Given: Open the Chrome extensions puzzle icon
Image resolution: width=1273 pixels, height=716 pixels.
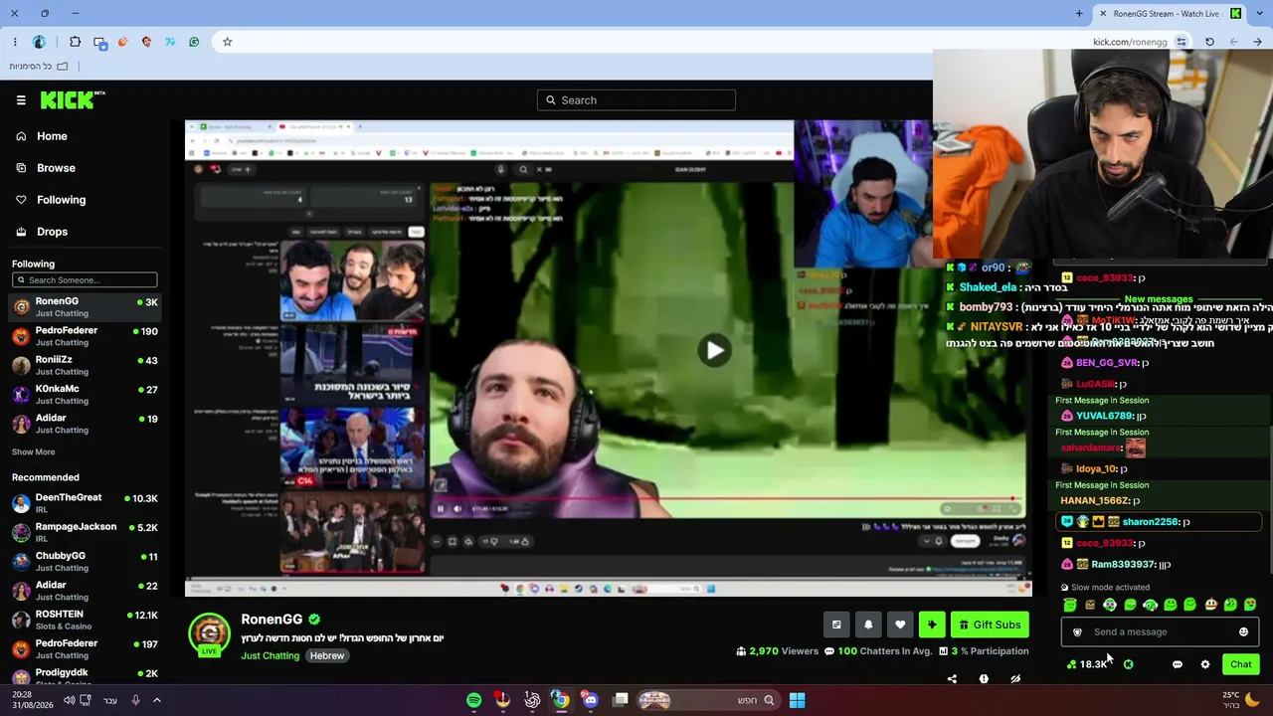Looking at the screenshot, I should [x=75, y=42].
